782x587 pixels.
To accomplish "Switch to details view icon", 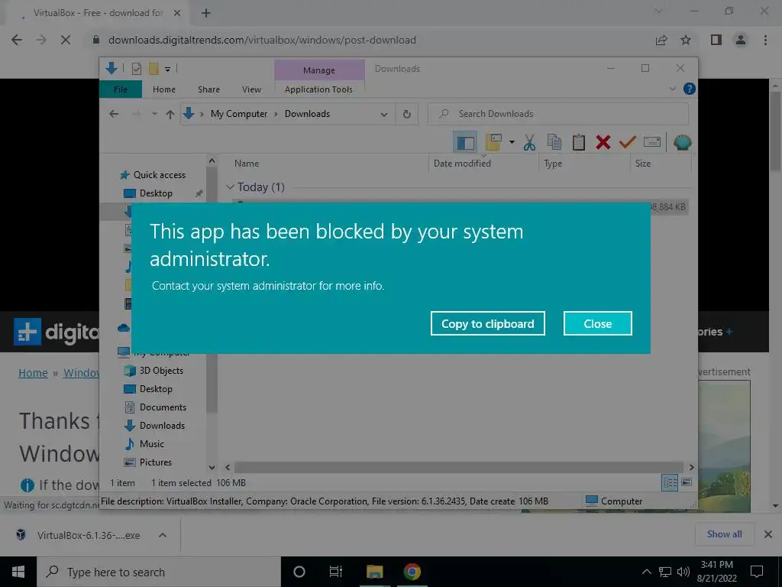I will [670, 483].
